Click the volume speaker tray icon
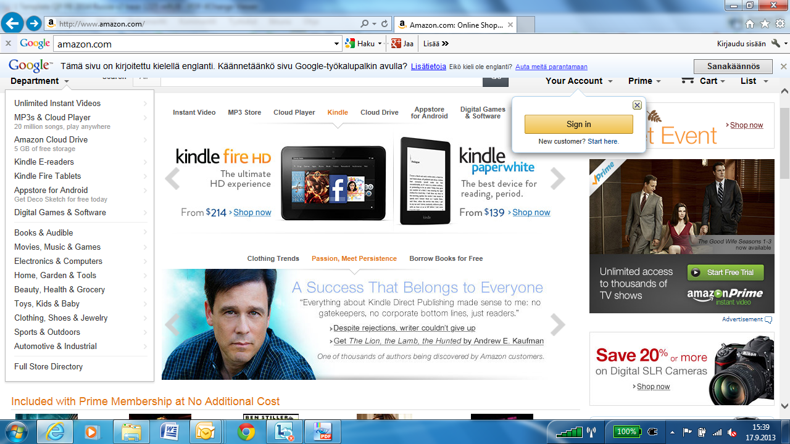790x444 pixels. coord(733,432)
